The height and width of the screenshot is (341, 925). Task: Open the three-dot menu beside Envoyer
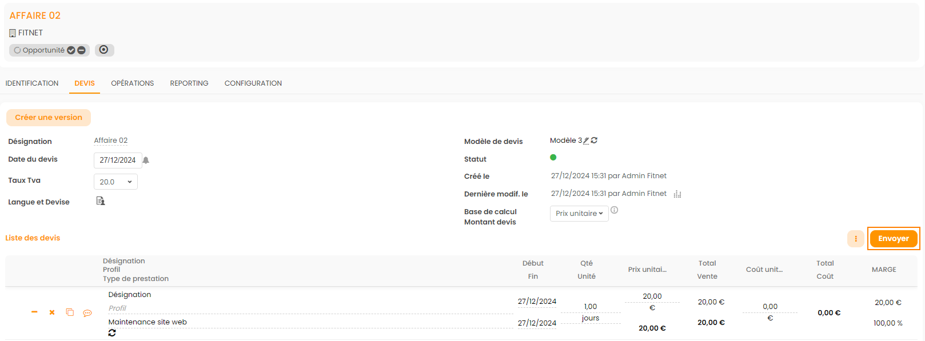pos(856,239)
